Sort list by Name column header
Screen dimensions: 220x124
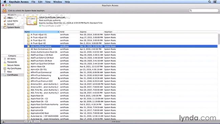point(42,32)
